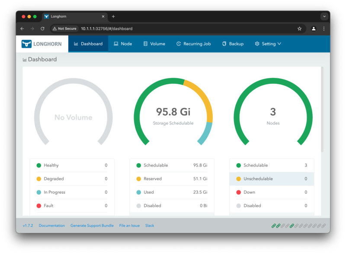Expand the tab search chevron
The image size is (346, 254).
click(324, 16)
